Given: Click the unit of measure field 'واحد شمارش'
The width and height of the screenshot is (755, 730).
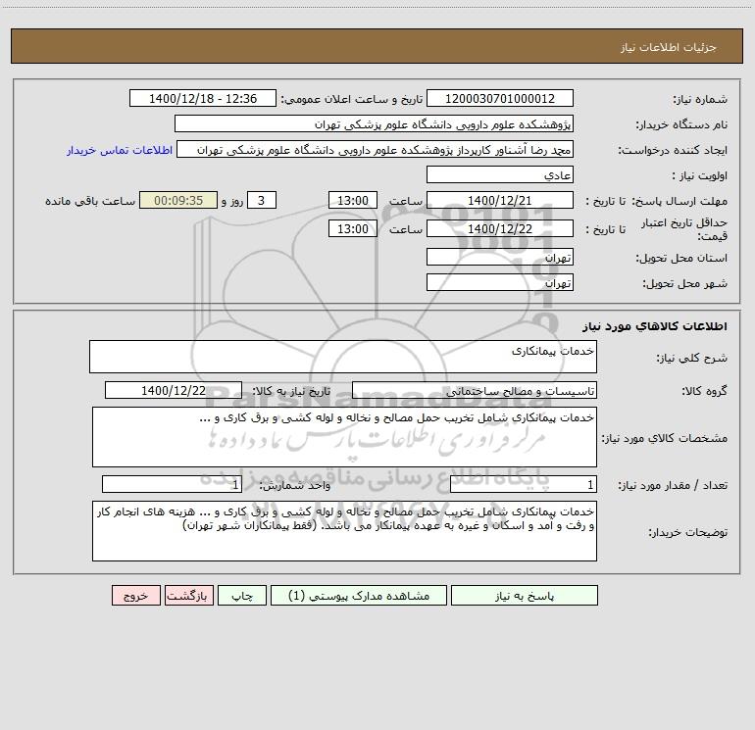Looking at the screenshot, I should [172, 485].
